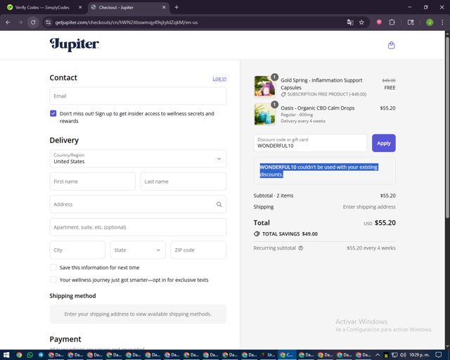The height and width of the screenshot is (360, 450).
Task: Click the highlighted WONDERFUL10 error message
Action: 319,171
